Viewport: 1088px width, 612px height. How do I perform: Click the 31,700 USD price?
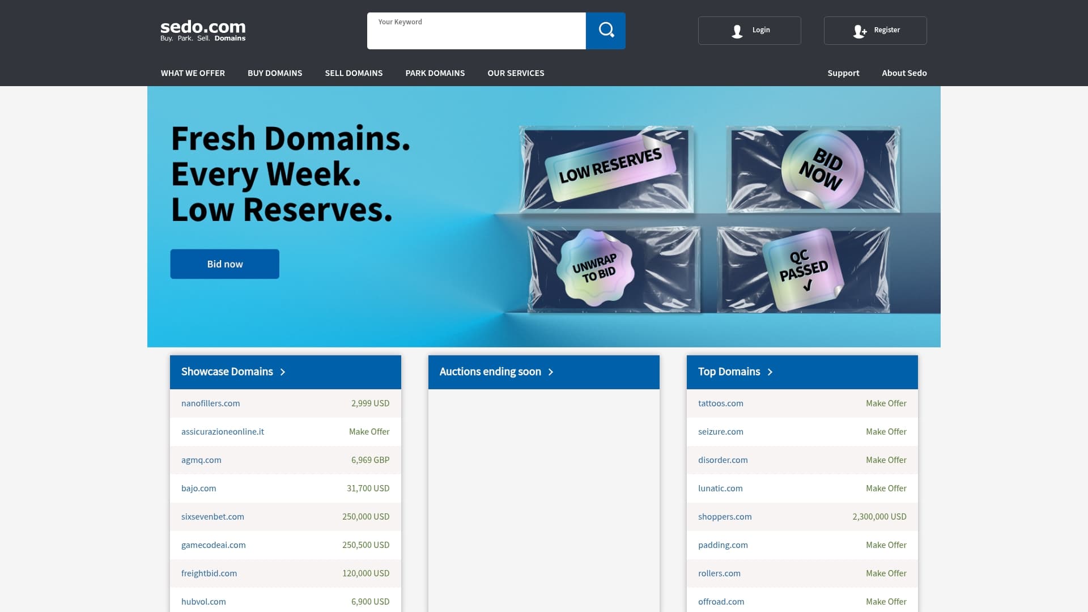368,488
